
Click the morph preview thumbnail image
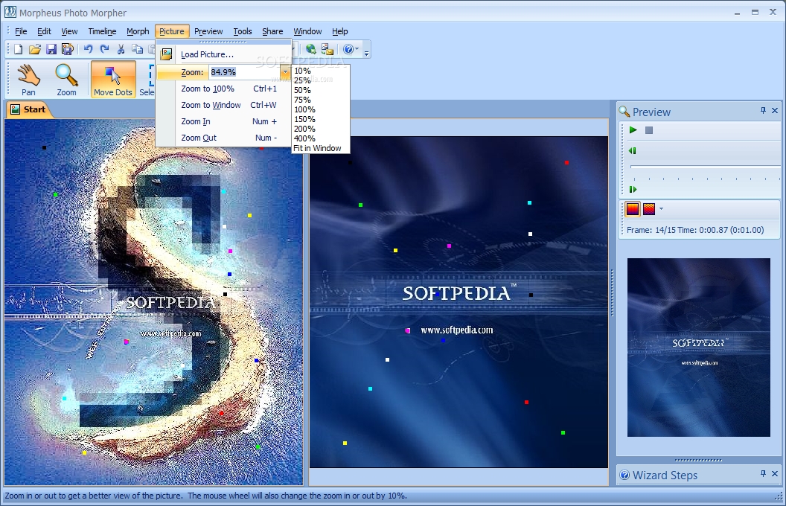tap(699, 348)
